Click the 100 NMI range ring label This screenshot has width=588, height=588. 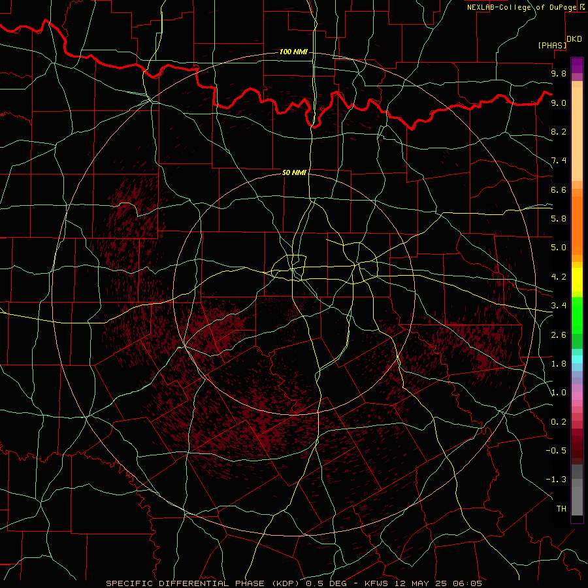point(293,52)
